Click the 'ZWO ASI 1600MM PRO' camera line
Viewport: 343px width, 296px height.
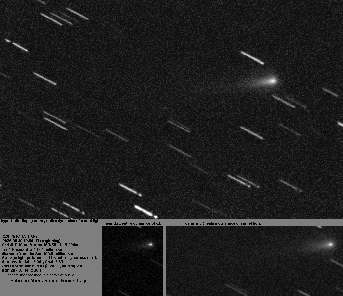pos(42,266)
